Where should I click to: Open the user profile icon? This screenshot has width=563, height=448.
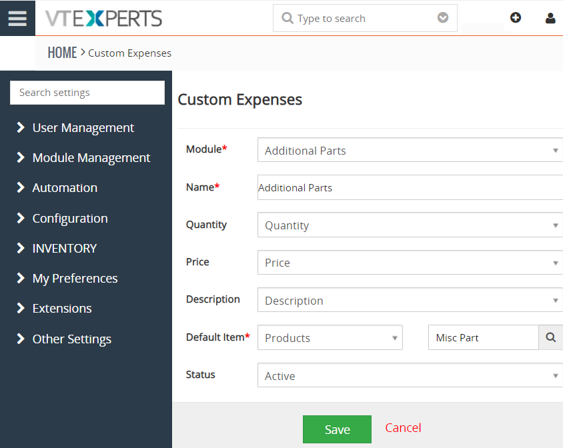pyautogui.click(x=550, y=18)
